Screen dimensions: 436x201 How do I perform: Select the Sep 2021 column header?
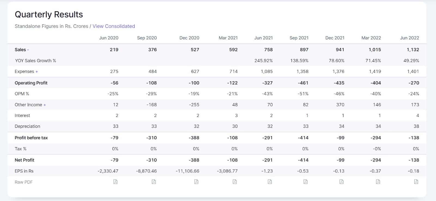click(x=299, y=38)
